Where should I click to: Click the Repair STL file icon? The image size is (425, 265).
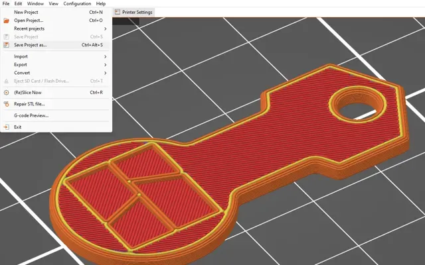pos(6,104)
